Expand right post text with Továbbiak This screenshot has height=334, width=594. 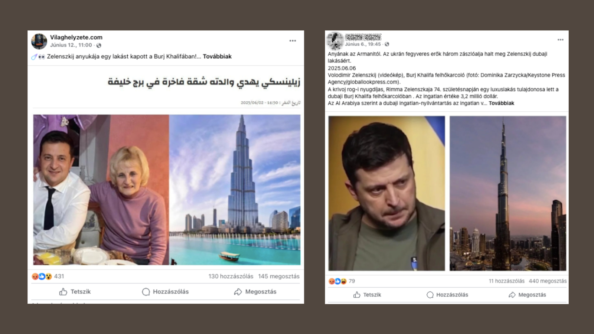tap(501, 103)
